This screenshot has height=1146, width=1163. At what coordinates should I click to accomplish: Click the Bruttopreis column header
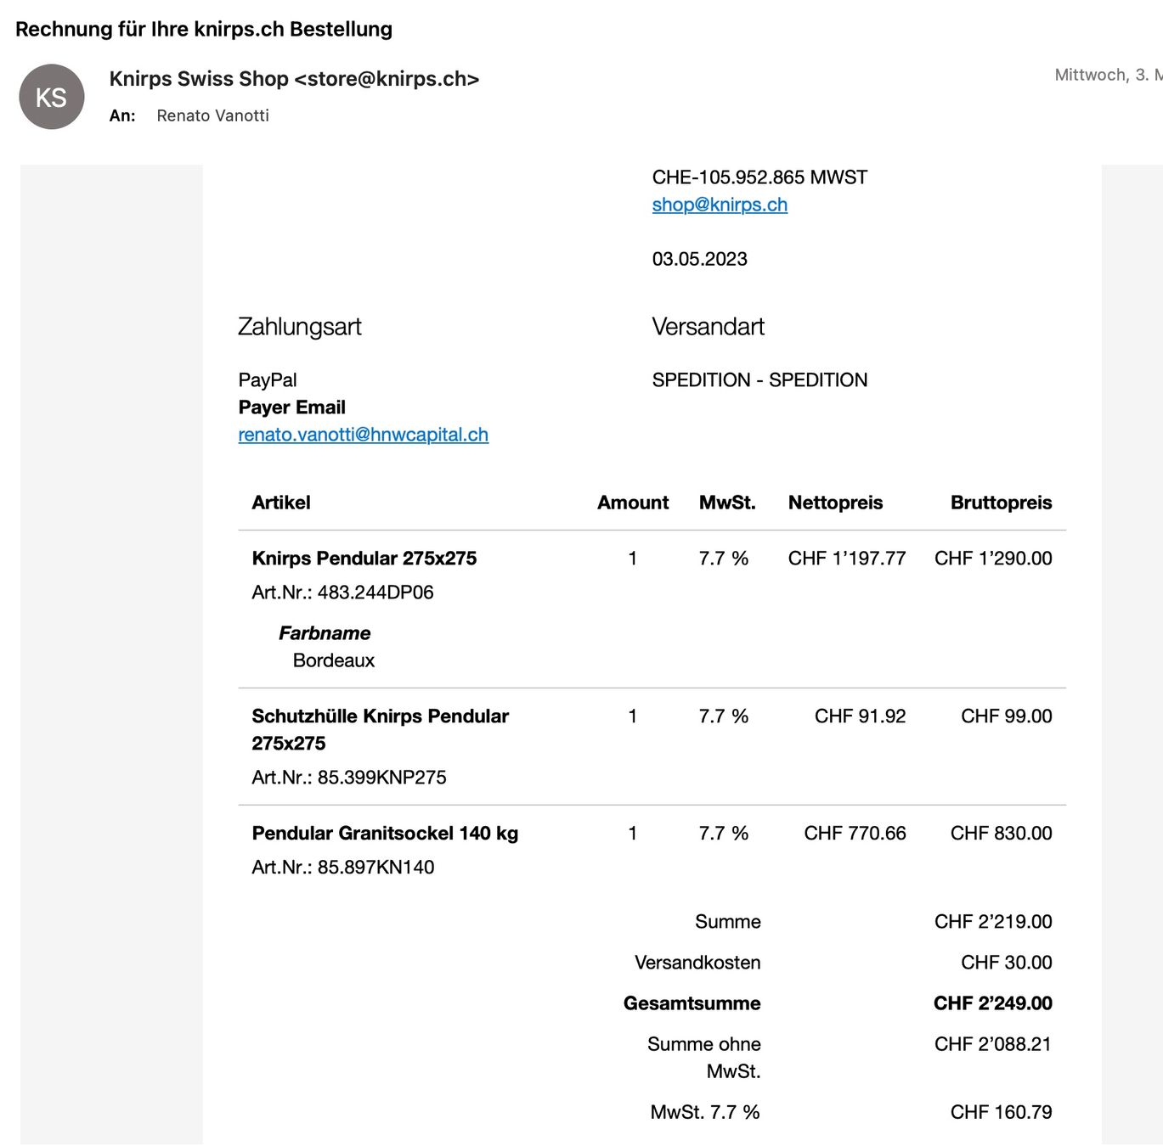[1001, 503]
